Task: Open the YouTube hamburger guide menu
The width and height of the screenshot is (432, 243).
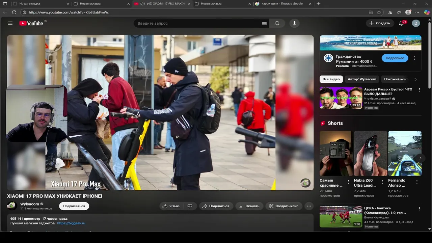Action: coord(10,23)
